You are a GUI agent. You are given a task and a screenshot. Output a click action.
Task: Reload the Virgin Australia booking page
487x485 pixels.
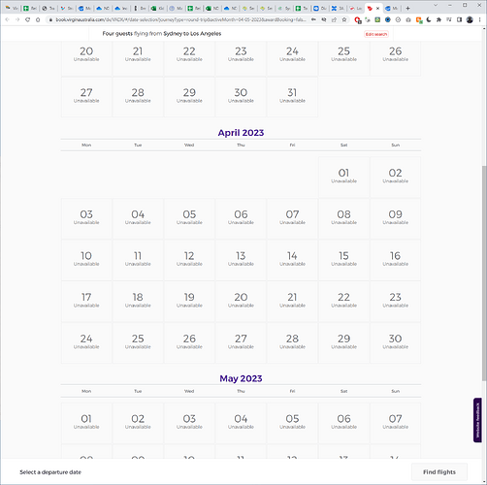(x=27, y=19)
